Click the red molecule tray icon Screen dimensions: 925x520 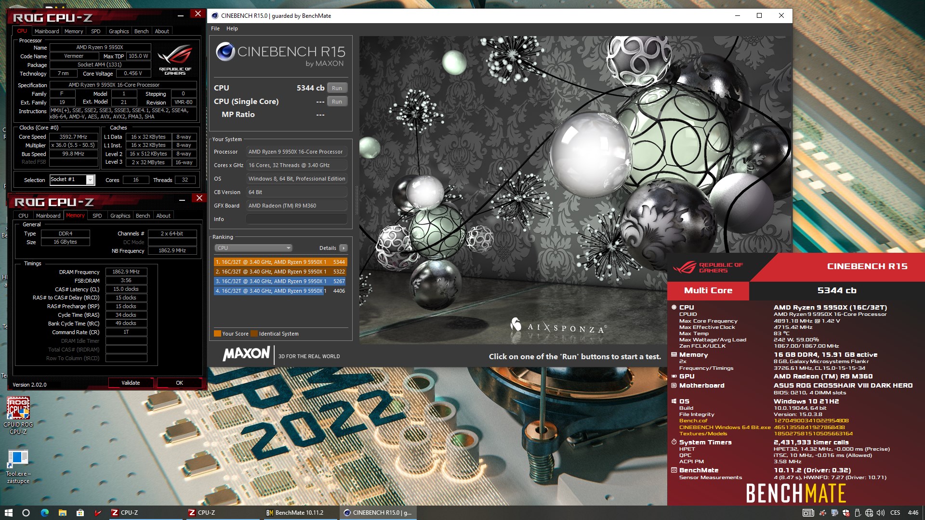(823, 513)
